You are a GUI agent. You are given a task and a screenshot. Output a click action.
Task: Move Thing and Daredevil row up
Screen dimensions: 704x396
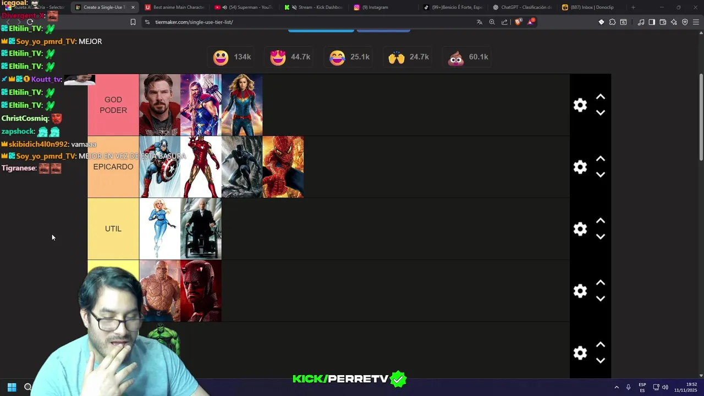click(x=601, y=283)
